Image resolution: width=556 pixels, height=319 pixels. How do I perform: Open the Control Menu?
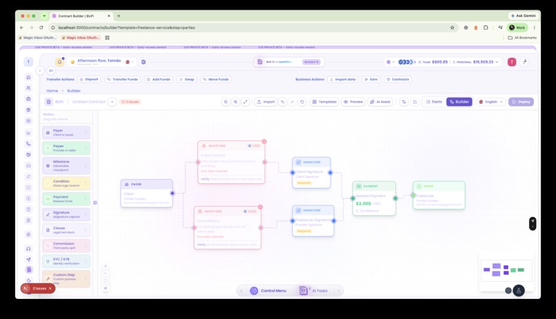coord(268,291)
